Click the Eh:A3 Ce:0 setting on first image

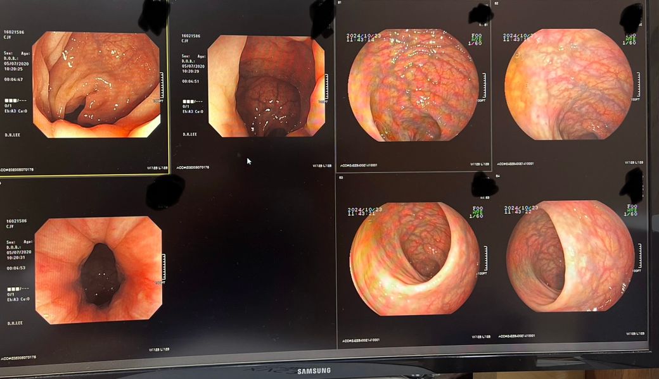(16, 111)
